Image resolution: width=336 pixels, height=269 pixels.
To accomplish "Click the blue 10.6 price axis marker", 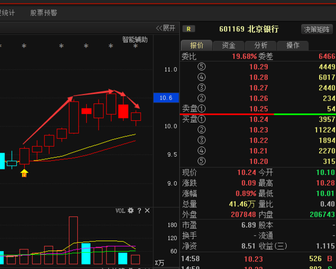I will (166, 98).
